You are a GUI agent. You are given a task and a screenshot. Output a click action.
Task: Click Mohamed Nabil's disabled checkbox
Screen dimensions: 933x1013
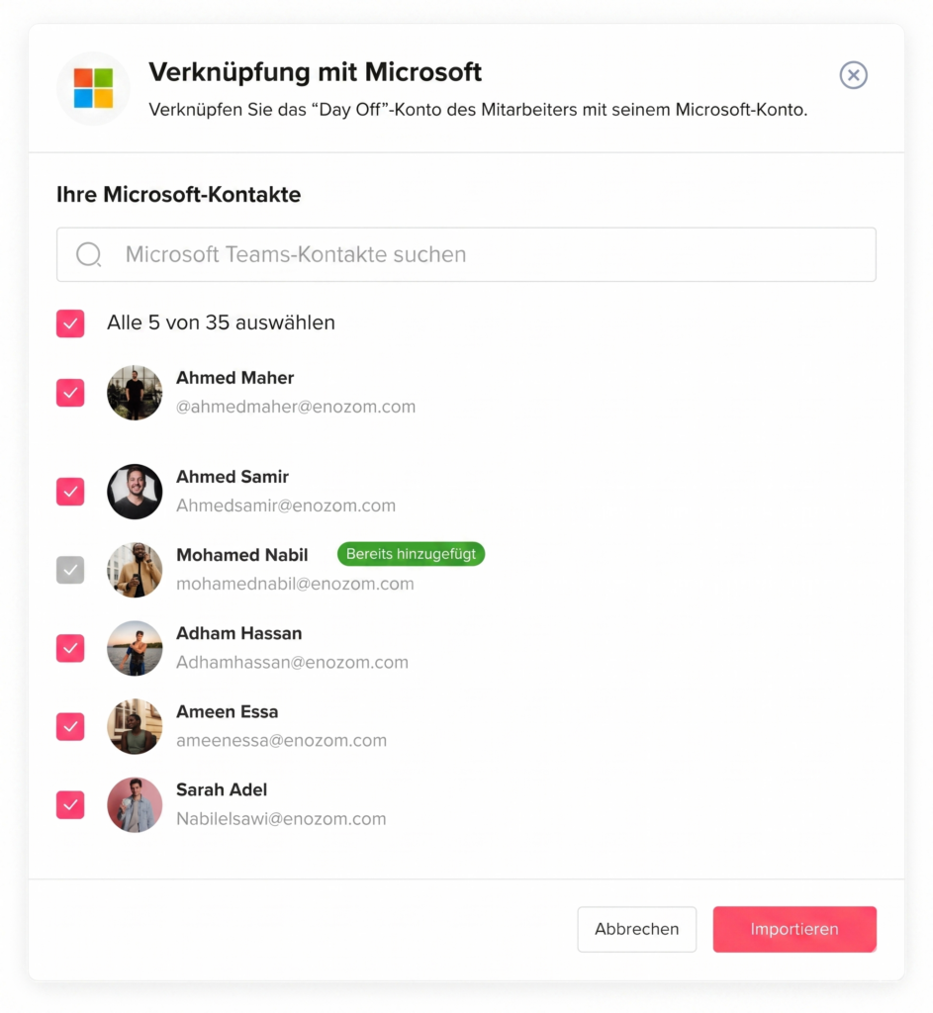pos(70,570)
